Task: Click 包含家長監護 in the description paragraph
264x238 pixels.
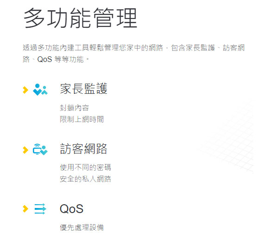Action: pos(193,48)
